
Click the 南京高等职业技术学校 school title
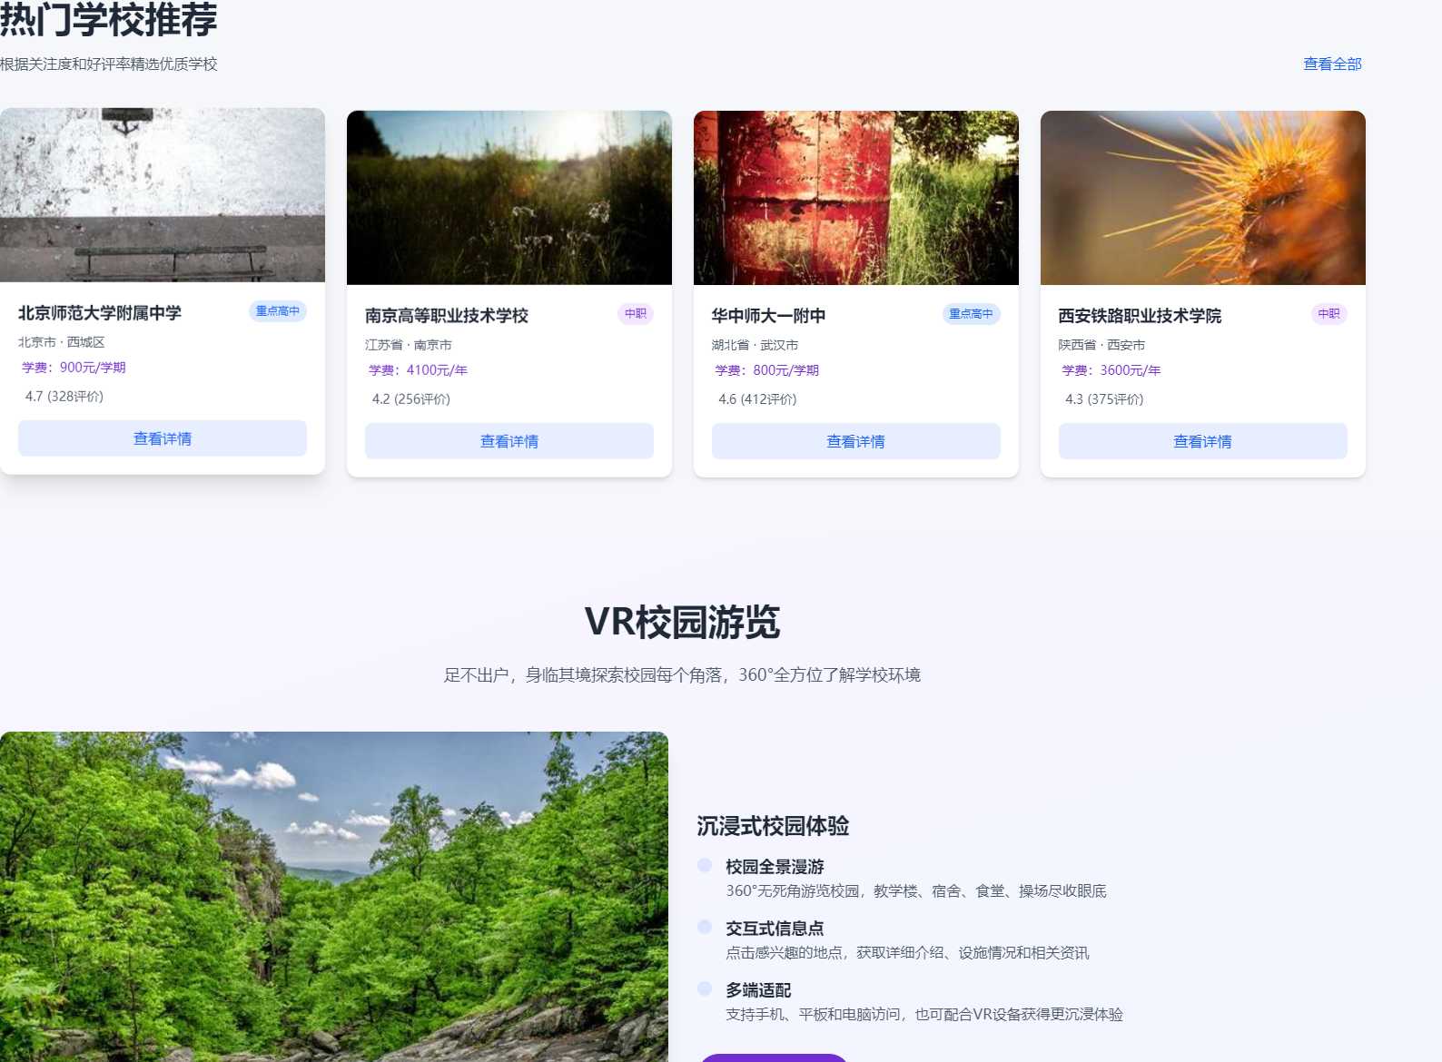[447, 315]
